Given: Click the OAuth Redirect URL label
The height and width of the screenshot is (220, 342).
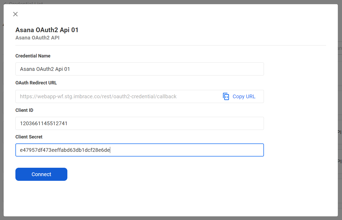Looking at the screenshot, I should click(x=36, y=83).
